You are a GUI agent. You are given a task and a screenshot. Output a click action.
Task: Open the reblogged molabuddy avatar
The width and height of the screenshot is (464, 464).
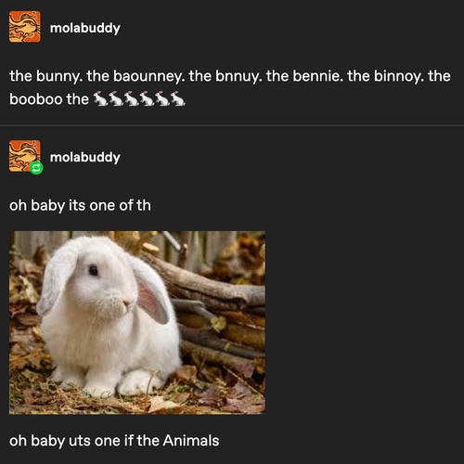coord(25,156)
